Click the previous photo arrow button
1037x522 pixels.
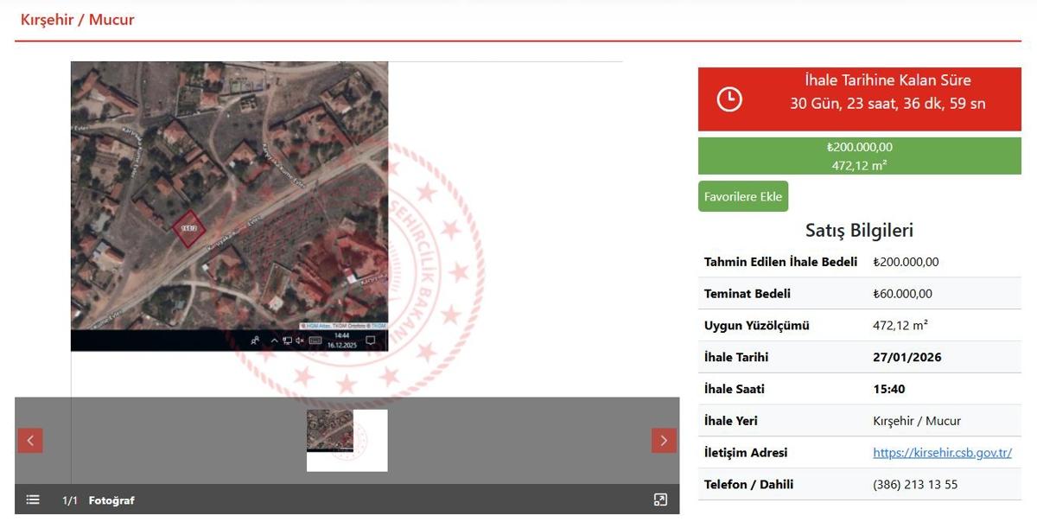tap(30, 441)
